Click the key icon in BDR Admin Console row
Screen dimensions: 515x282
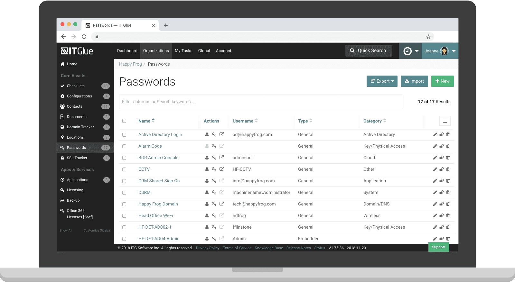[x=214, y=158]
